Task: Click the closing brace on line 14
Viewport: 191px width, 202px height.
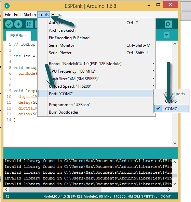Action: click(x=15, y=120)
